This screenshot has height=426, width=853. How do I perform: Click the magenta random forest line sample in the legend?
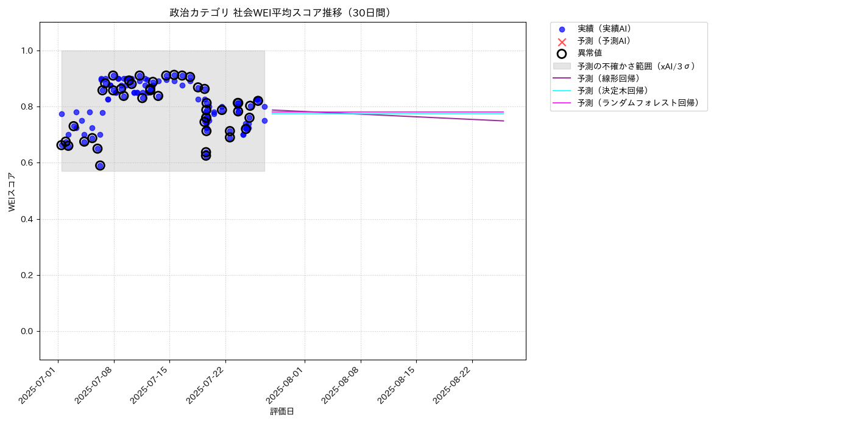[x=562, y=103]
